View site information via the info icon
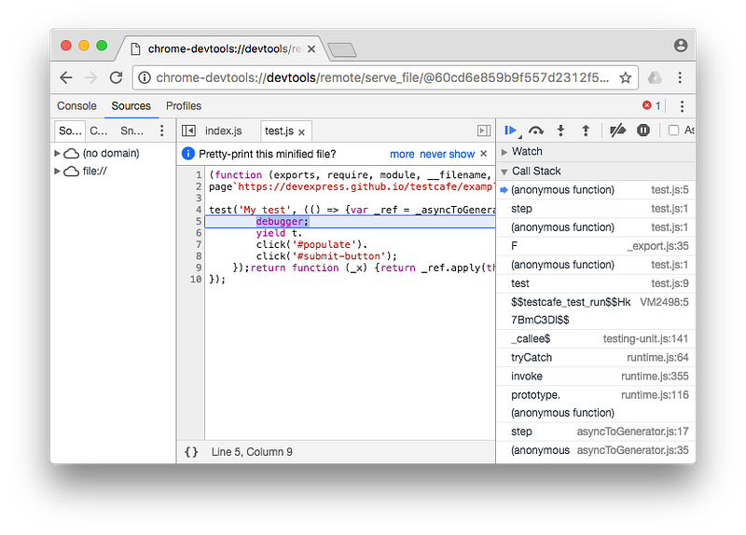The width and height of the screenshot is (746, 535). click(145, 77)
